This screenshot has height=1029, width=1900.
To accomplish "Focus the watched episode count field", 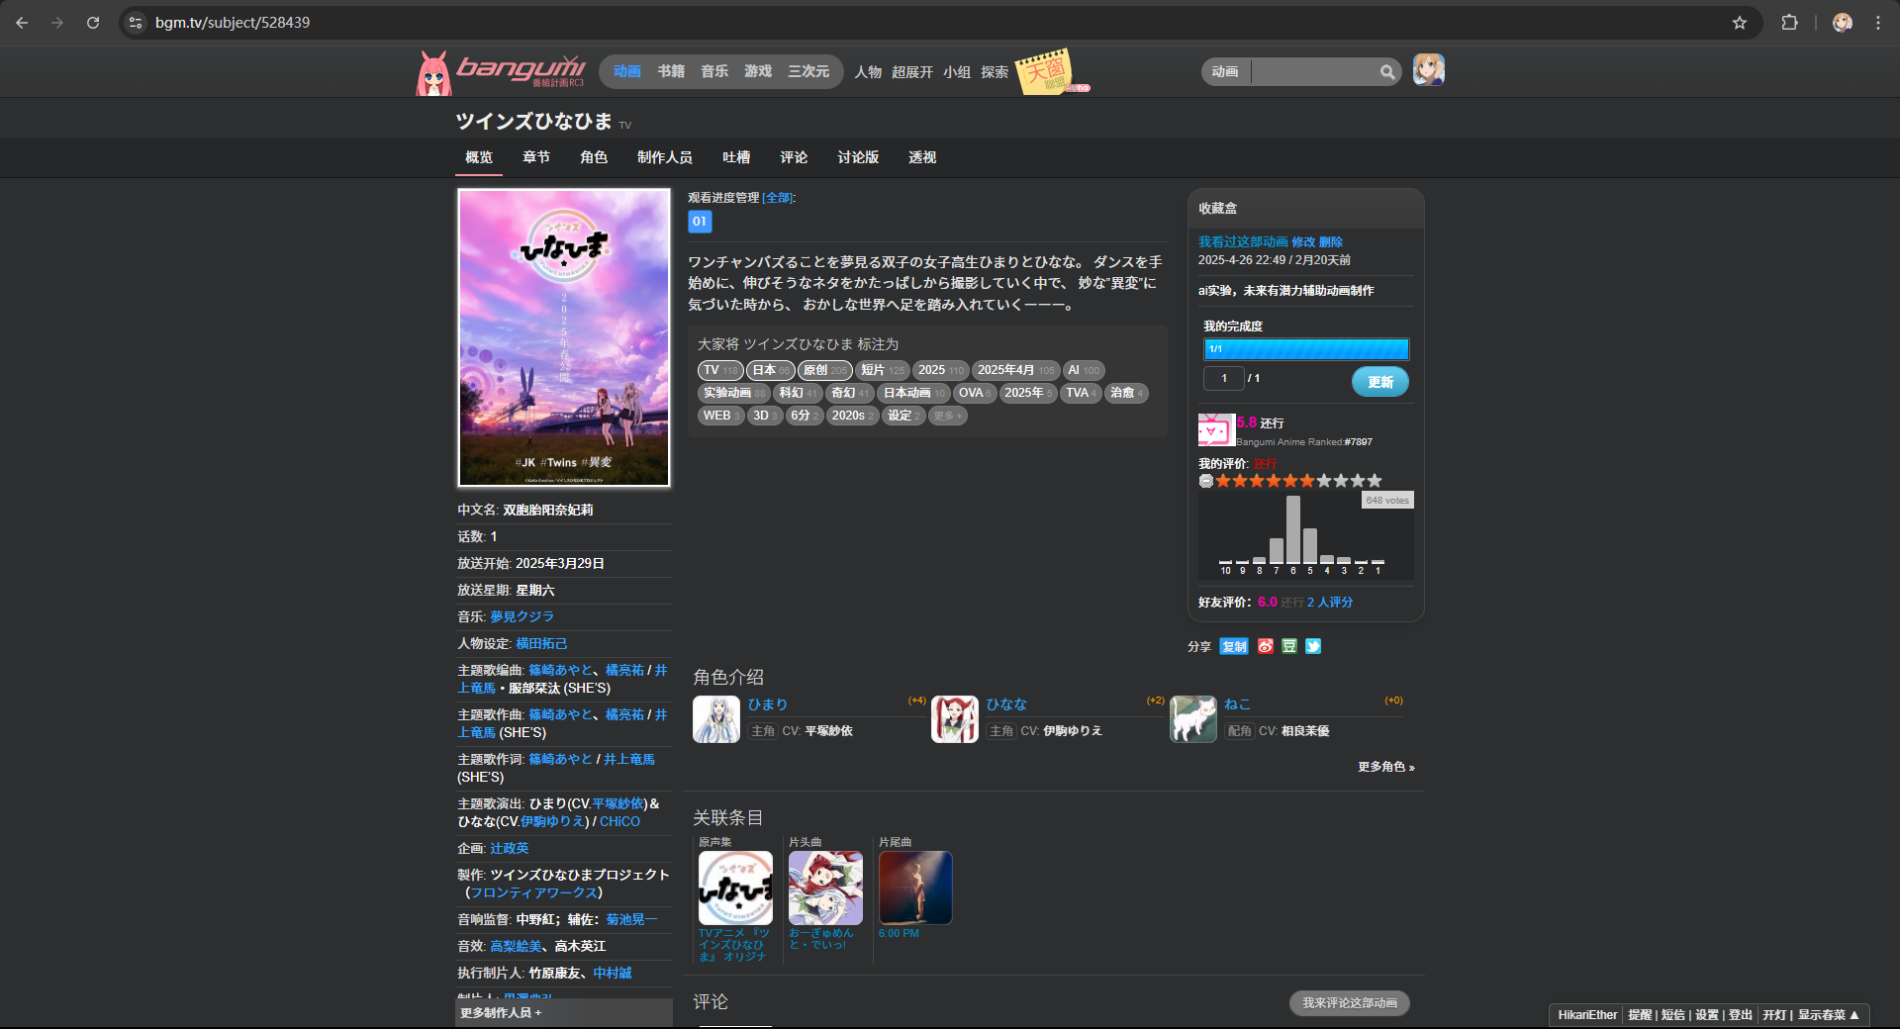I will 1223,378.
